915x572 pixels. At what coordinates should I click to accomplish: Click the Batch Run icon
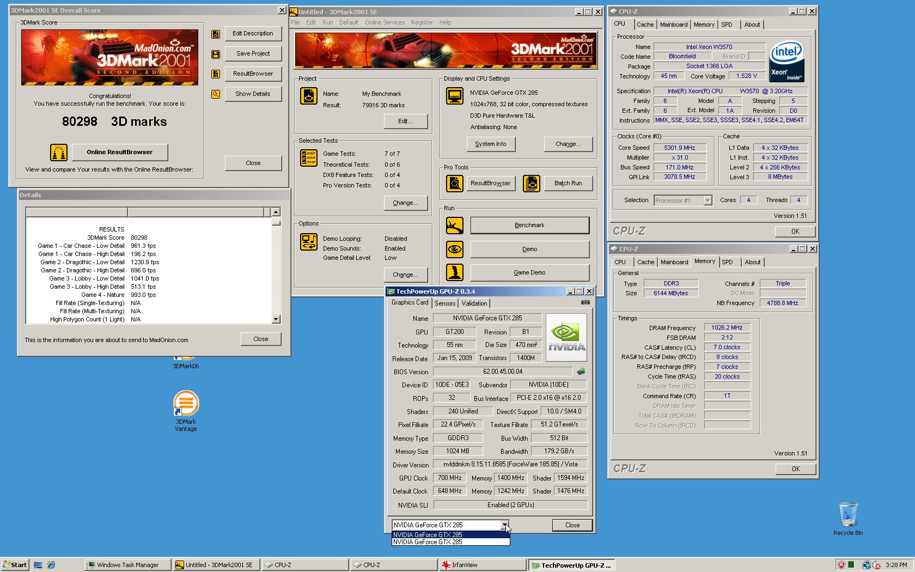click(x=531, y=184)
